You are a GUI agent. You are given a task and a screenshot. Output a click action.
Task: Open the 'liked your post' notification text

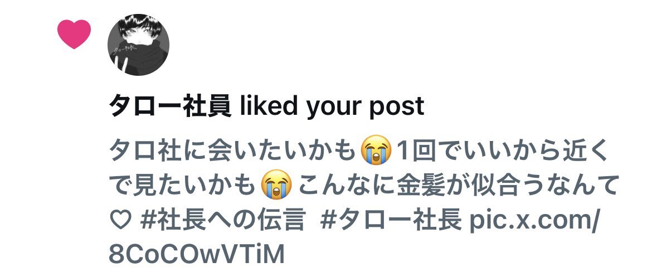coord(333,106)
